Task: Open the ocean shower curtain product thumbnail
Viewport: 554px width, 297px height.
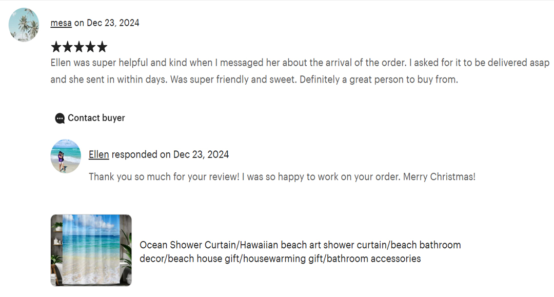Action: coord(91,250)
